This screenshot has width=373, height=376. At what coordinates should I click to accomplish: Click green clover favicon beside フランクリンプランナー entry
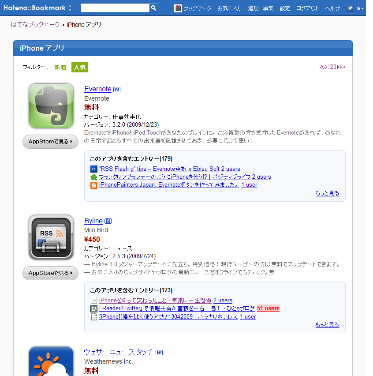pos(93,177)
